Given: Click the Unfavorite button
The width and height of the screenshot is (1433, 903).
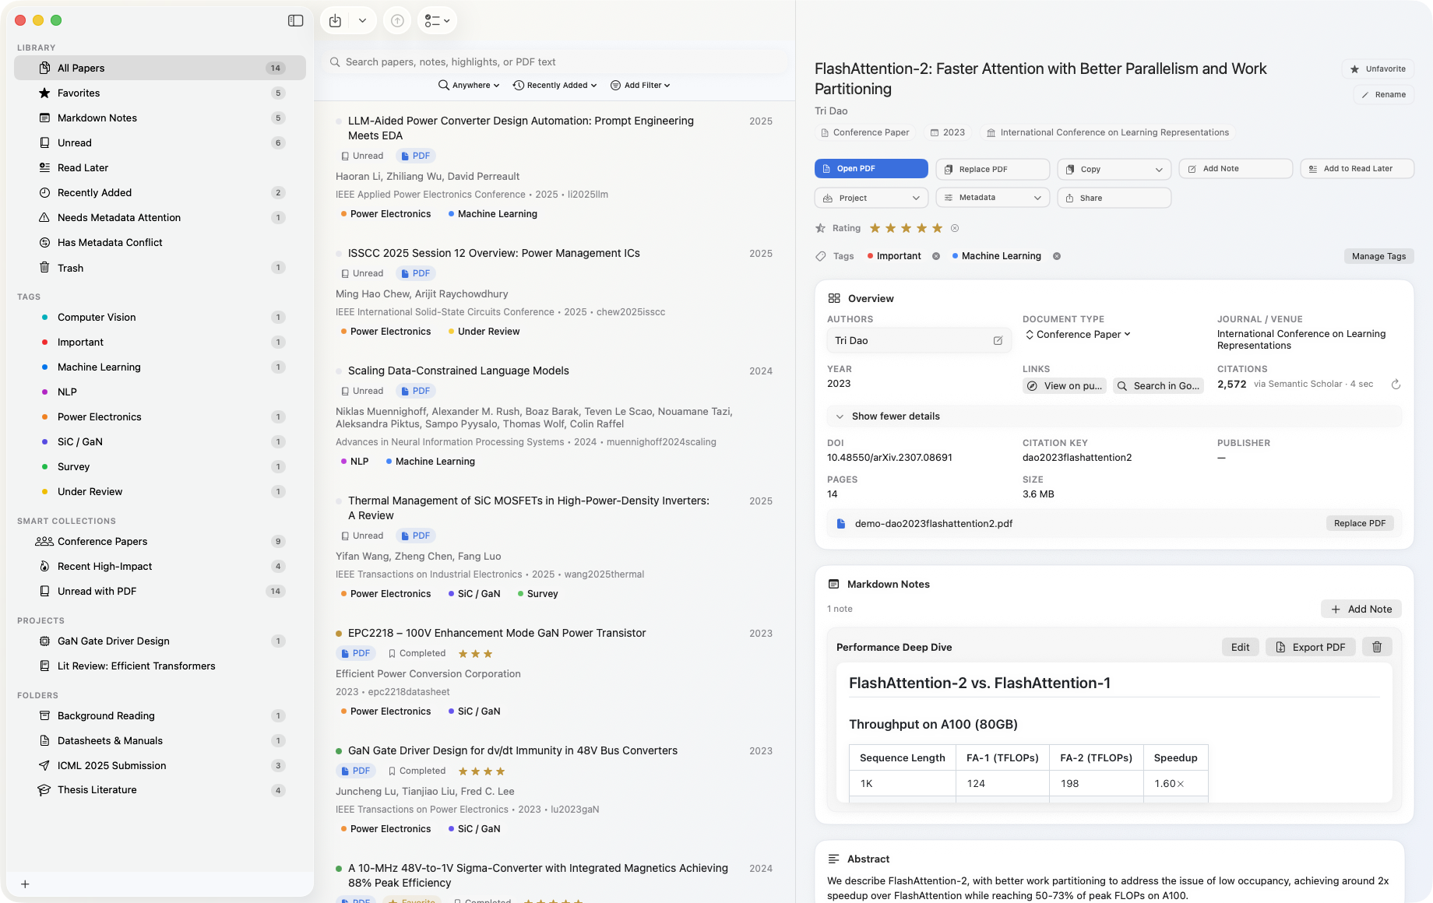Looking at the screenshot, I should [x=1378, y=69].
